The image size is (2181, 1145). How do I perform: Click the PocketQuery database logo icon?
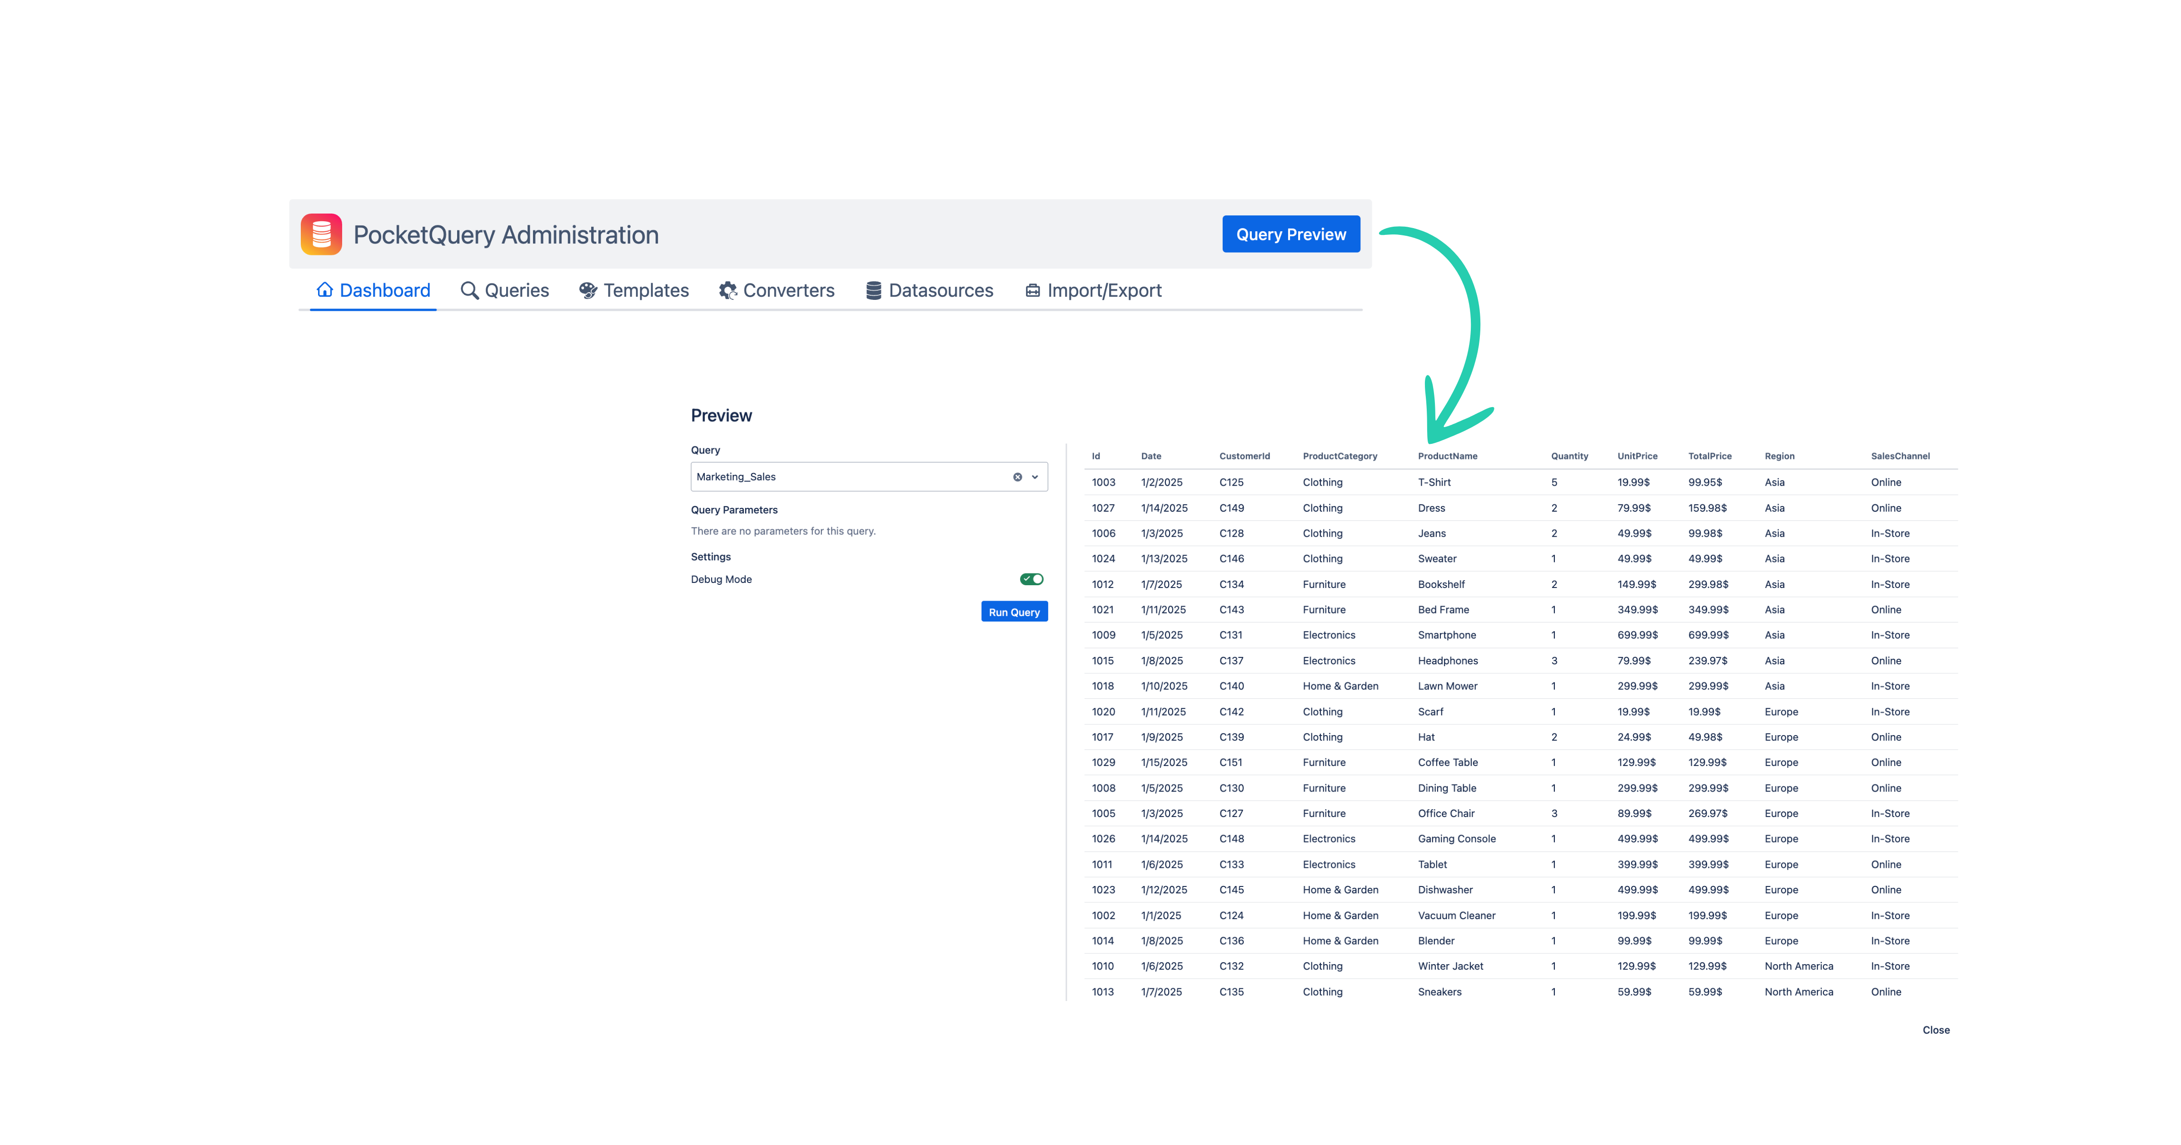[321, 234]
